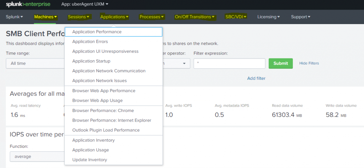Open the Splunk navigation menu
Viewport: 364px width, 168px height.
[14, 17]
